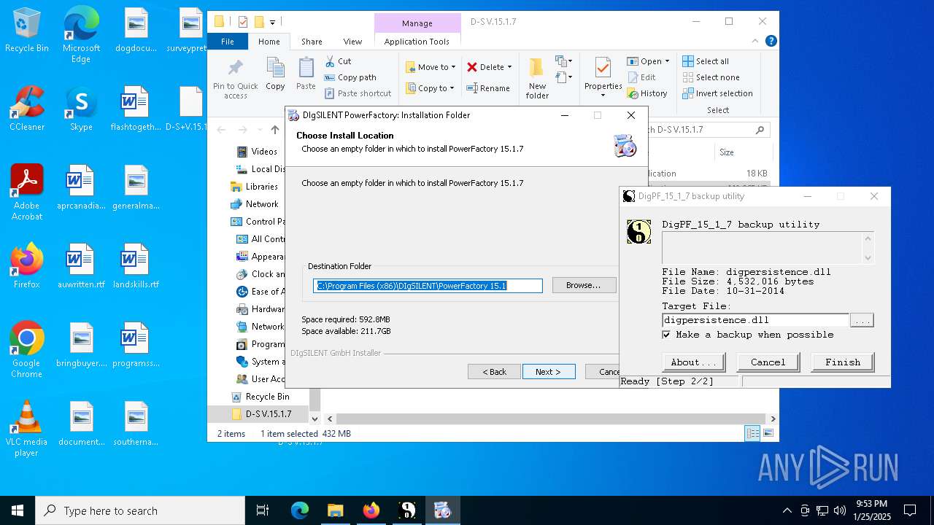Switch to Large icons view icon
The width and height of the screenshot is (934, 525).
click(768, 433)
